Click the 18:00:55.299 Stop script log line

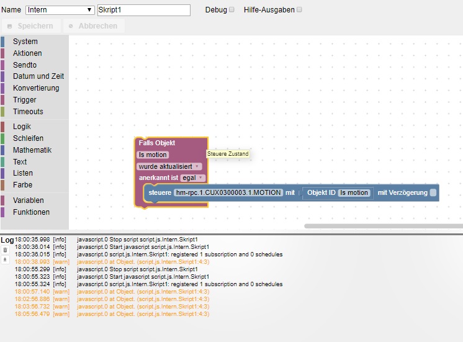point(106,269)
